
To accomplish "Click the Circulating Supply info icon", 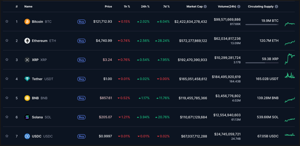I will pos(276,7).
